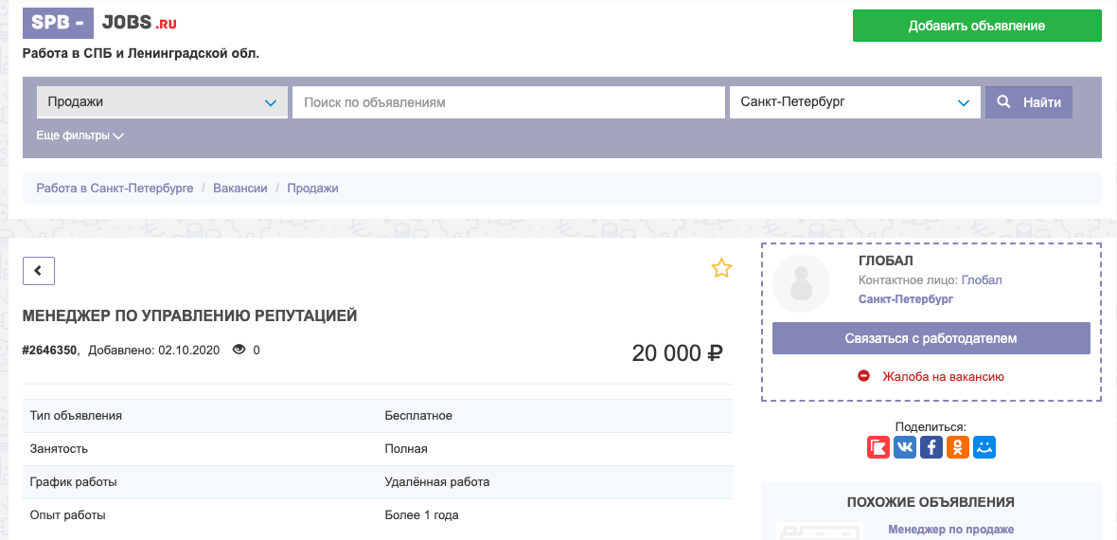This screenshot has height=540, width=1117.
Task: Click the Найти search button
Action: 1029,102
